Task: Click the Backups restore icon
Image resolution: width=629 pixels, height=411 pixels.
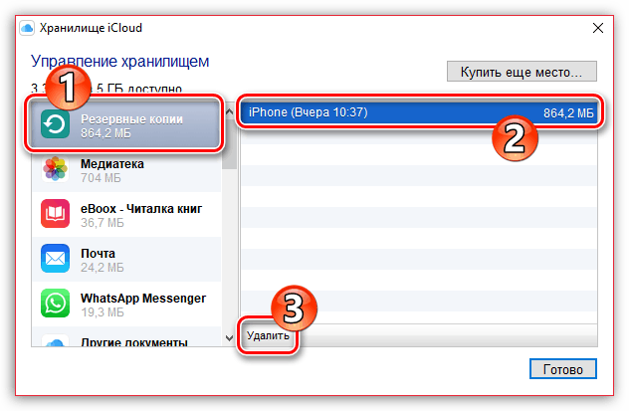Action: coord(55,124)
